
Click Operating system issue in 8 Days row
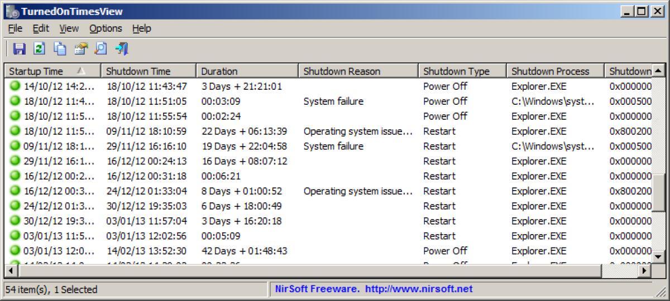[358, 191]
